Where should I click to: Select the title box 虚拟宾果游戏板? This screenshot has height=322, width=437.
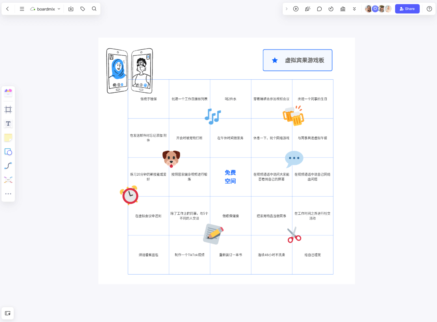pos(298,60)
